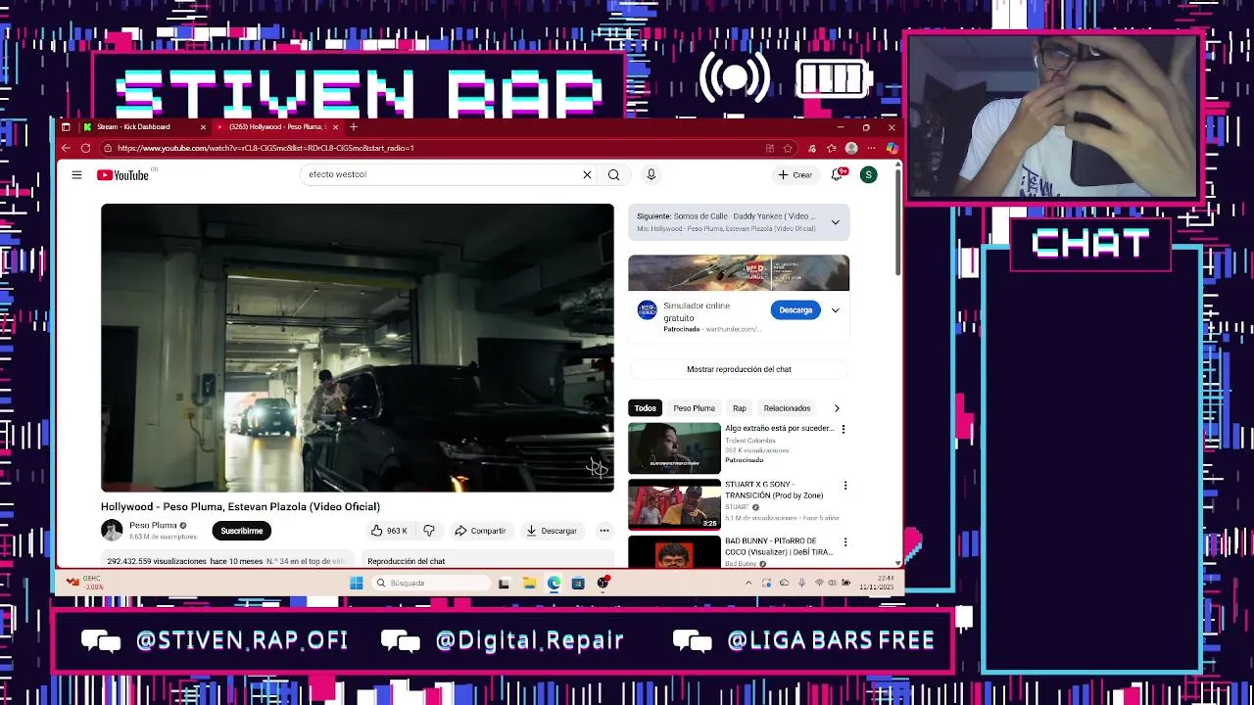The image size is (1254, 705).
Task: Select the Todos filter chip
Action: (645, 408)
